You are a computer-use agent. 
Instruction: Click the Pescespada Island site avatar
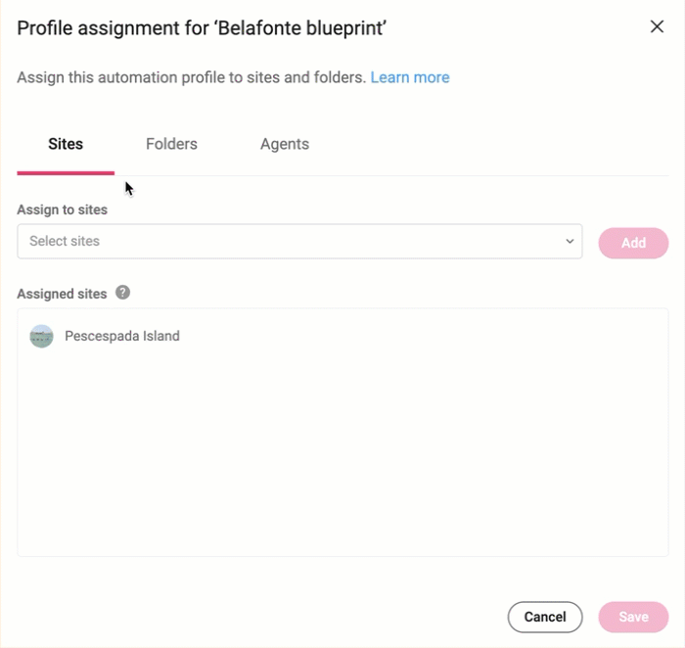pyautogui.click(x=41, y=336)
